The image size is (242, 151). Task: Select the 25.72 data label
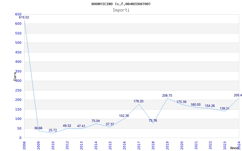pyautogui.click(x=53, y=130)
